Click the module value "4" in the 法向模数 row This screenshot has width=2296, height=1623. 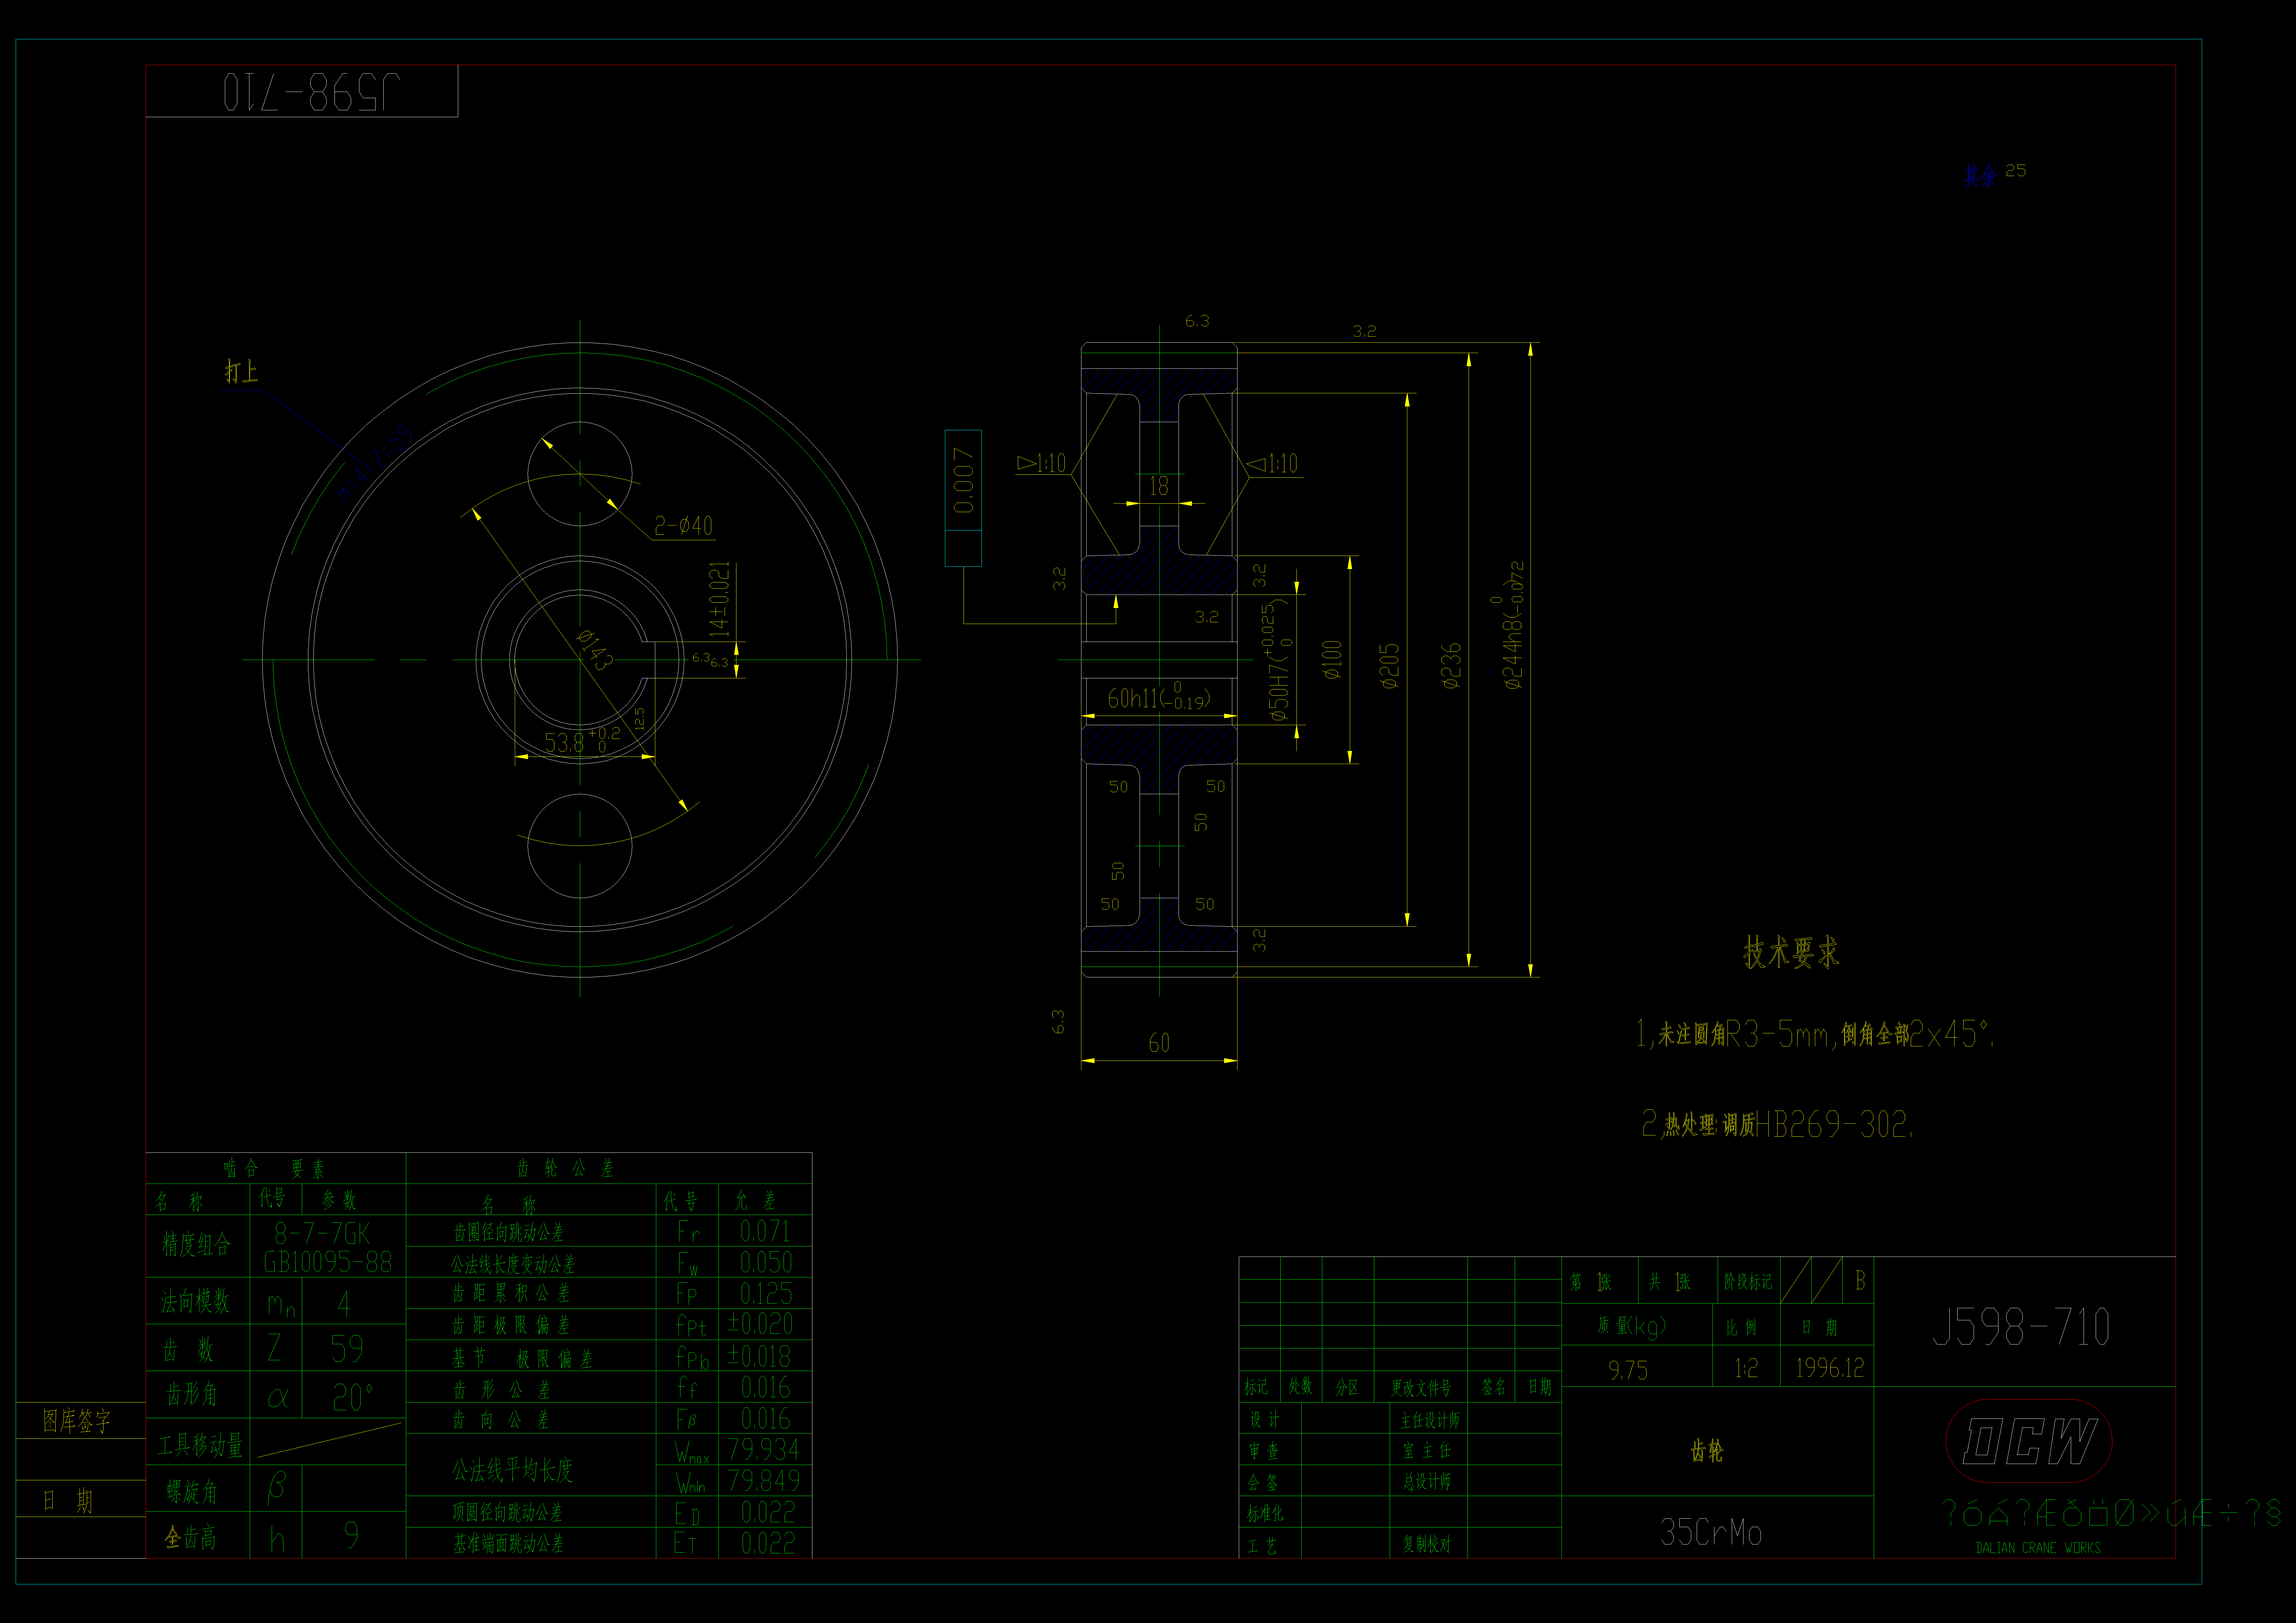point(344,1304)
